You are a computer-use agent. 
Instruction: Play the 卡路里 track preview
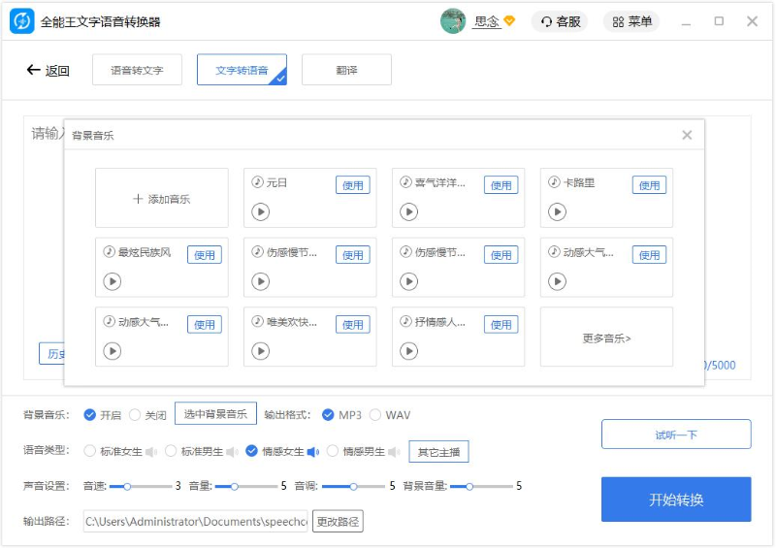557,211
